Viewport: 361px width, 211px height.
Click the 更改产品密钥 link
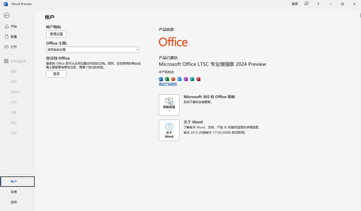coord(168,84)
